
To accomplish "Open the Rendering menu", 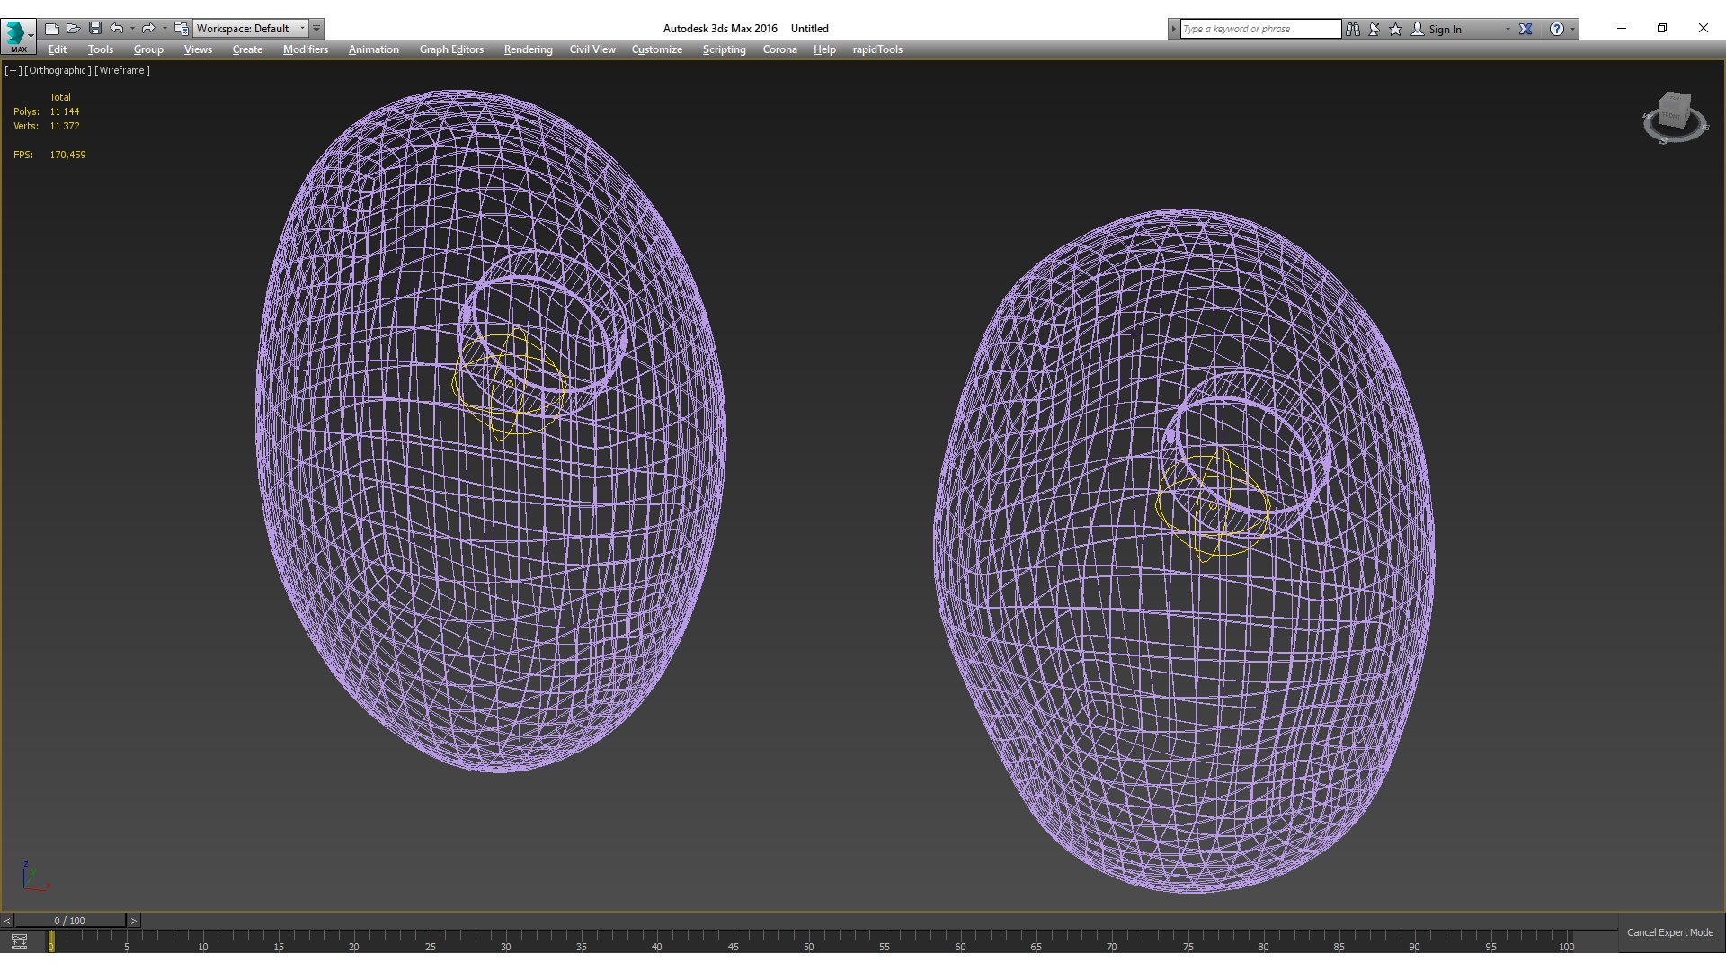I will tap(528, 49).
